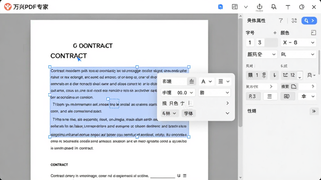Viewport: 321px width, 180px height.
Task: Click the line spacing field showing "12"
Action: (289, 75)
